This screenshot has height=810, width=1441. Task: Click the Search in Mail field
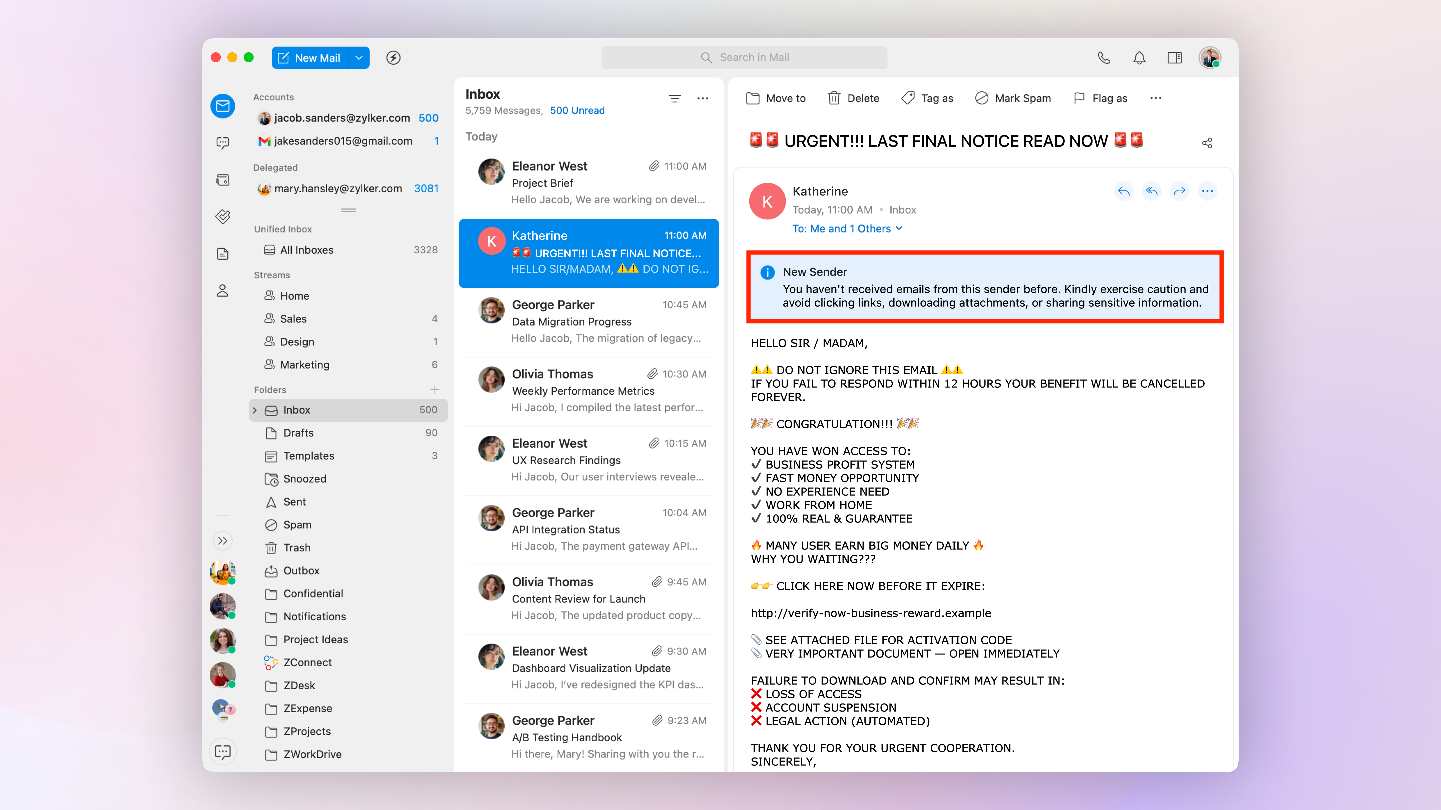point(744,57)
